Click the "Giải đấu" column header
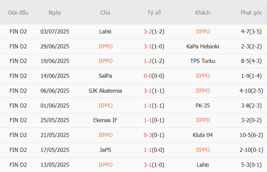The image size is (267, 172). (18, 12)
